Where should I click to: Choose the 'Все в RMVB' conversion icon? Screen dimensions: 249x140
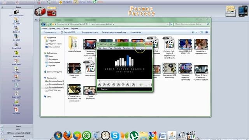(16, 45)
